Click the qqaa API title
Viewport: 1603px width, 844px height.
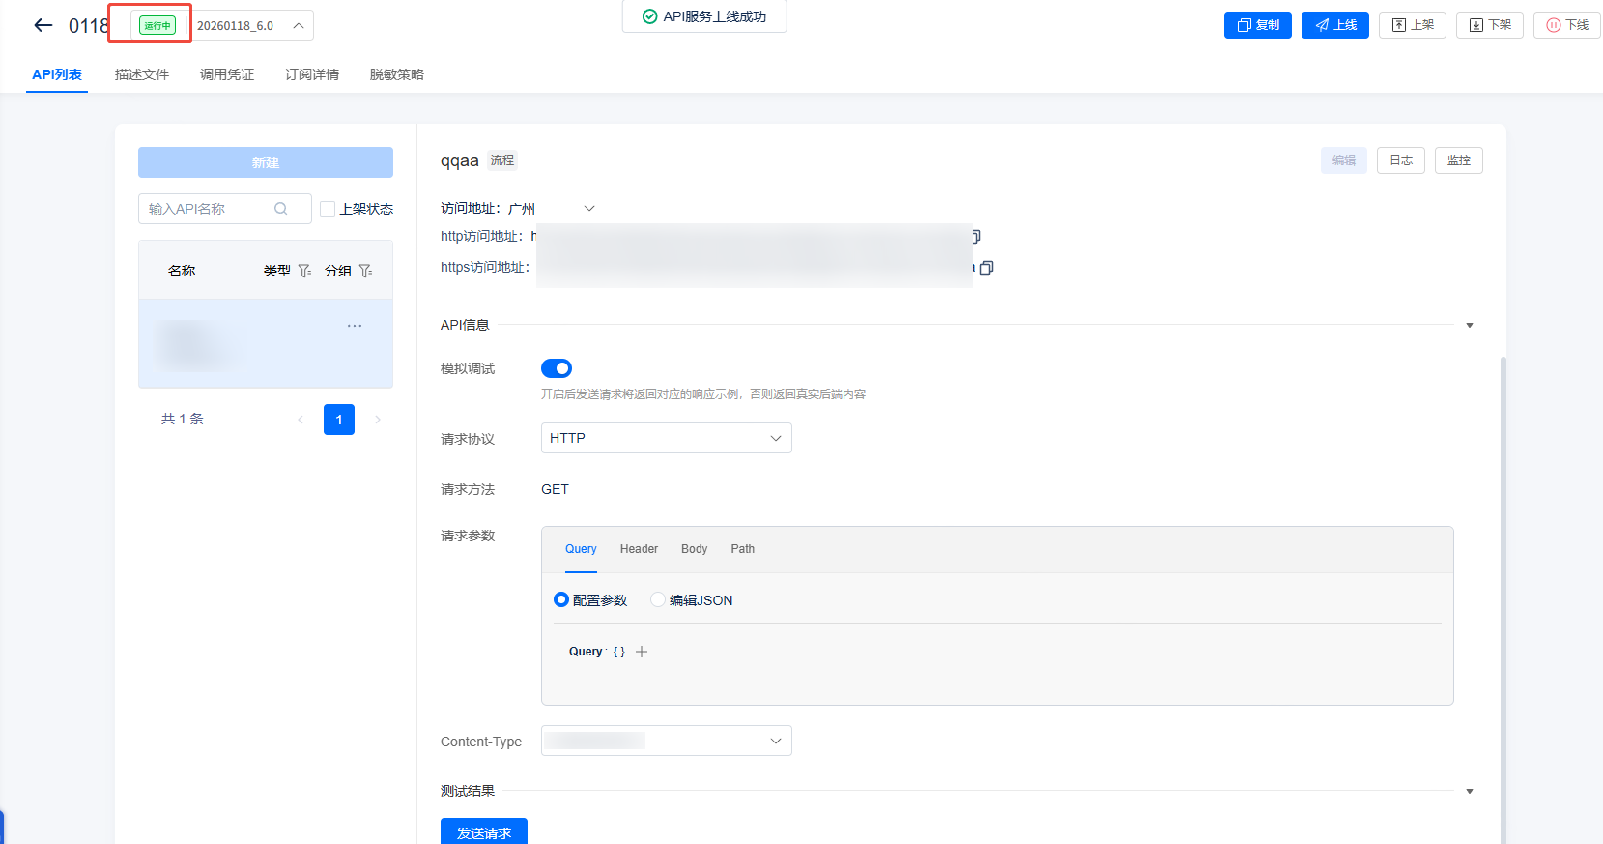pos(460,160)
